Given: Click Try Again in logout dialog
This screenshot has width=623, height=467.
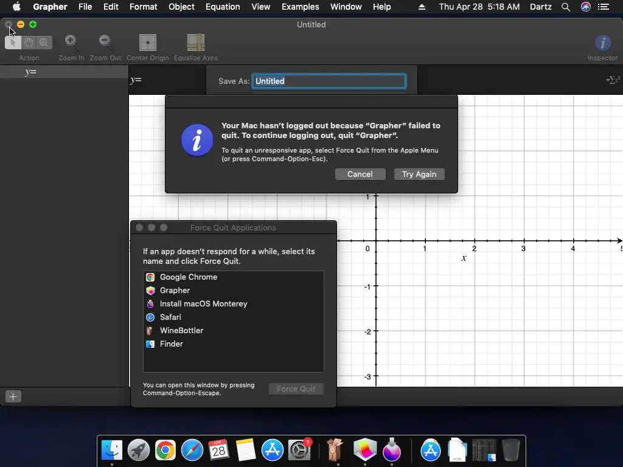Looking at the screenshot, I should pyautogui.click(x=419, y=175).
